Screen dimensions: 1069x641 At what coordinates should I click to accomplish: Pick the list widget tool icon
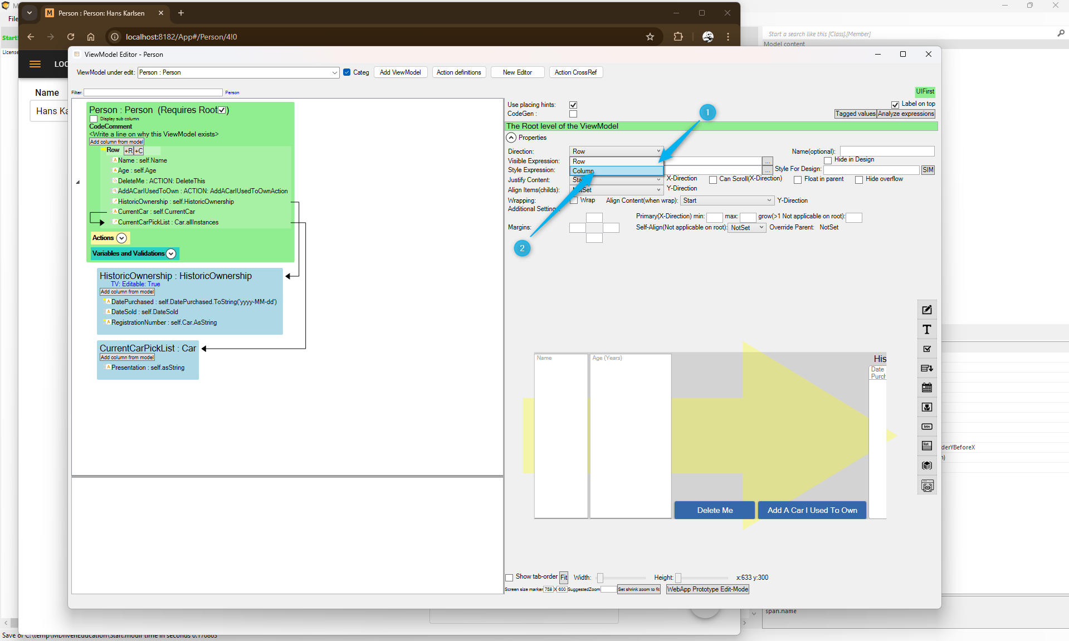coord(927,446)
